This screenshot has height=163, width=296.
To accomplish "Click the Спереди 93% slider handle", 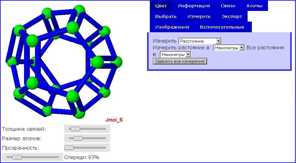I will click(17, 157).
